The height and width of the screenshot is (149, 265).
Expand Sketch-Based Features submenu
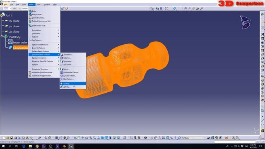[44, 45]
